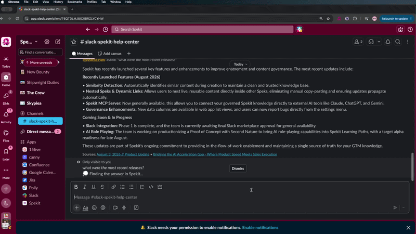
Task: Open workspace settings gear icon
Action: pyautogui.click(x=47, y=42)
